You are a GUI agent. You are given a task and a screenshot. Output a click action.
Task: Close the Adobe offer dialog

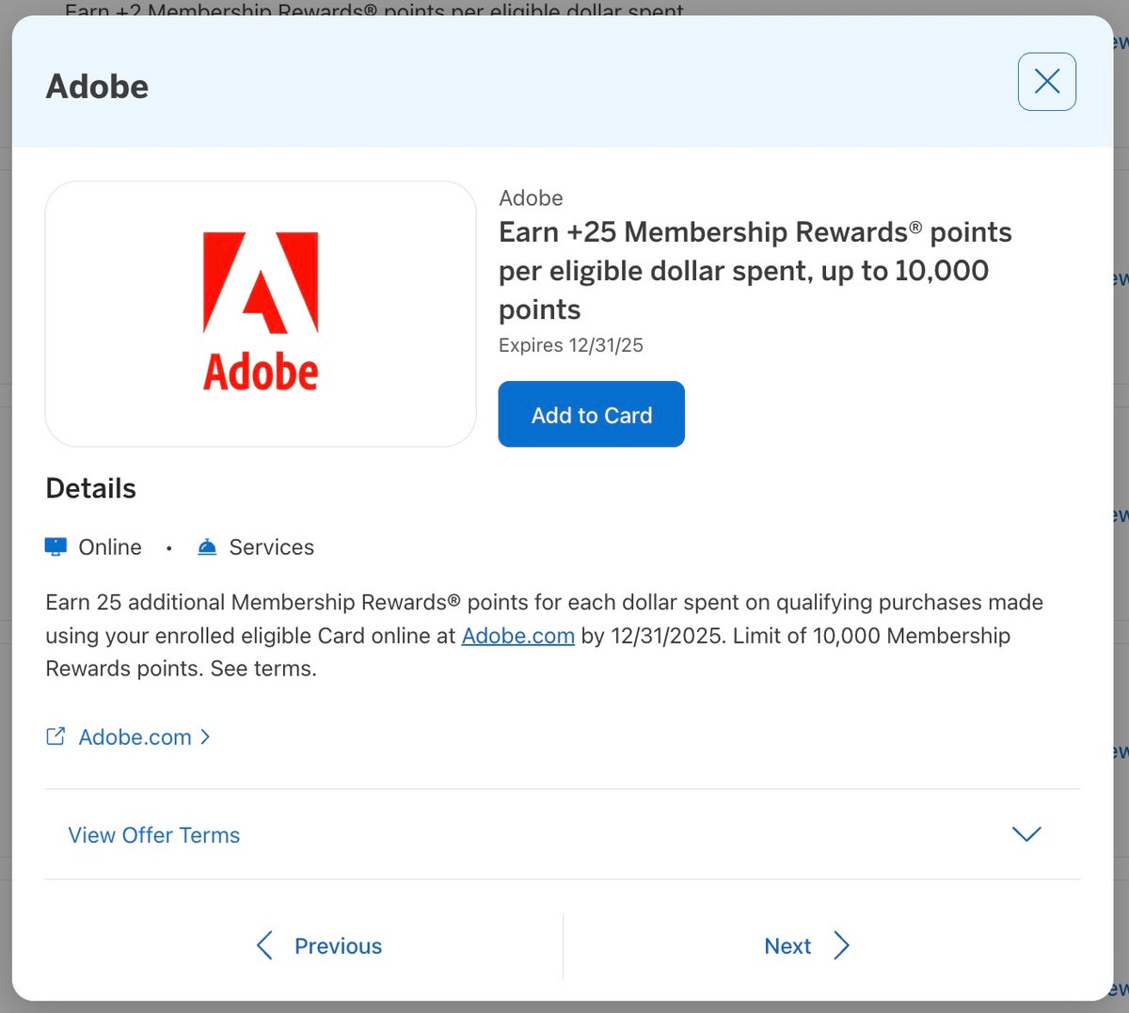tap(1046, 82)
